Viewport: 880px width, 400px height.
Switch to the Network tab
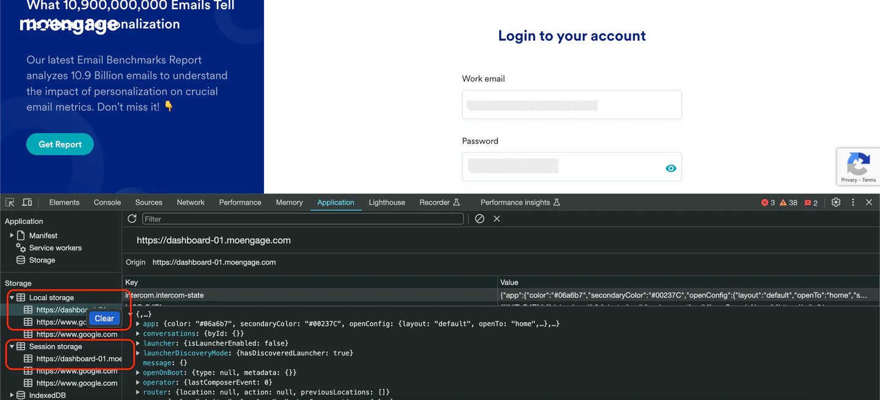(x=191, y=202)
